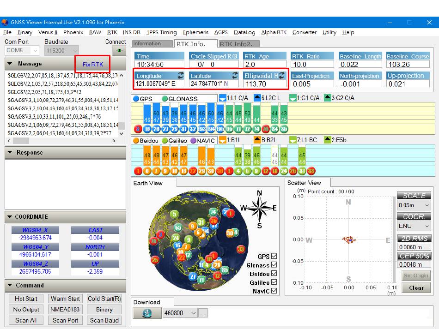Image resolution: width=439 pixels, height=329 pixels.
Task: Click Beidou satellite 29 badge
Action: coord(201,171)
